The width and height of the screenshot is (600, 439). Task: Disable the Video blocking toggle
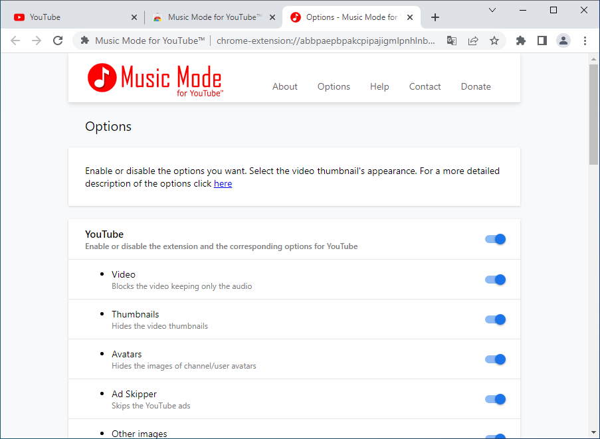click(x=496, y=280)
